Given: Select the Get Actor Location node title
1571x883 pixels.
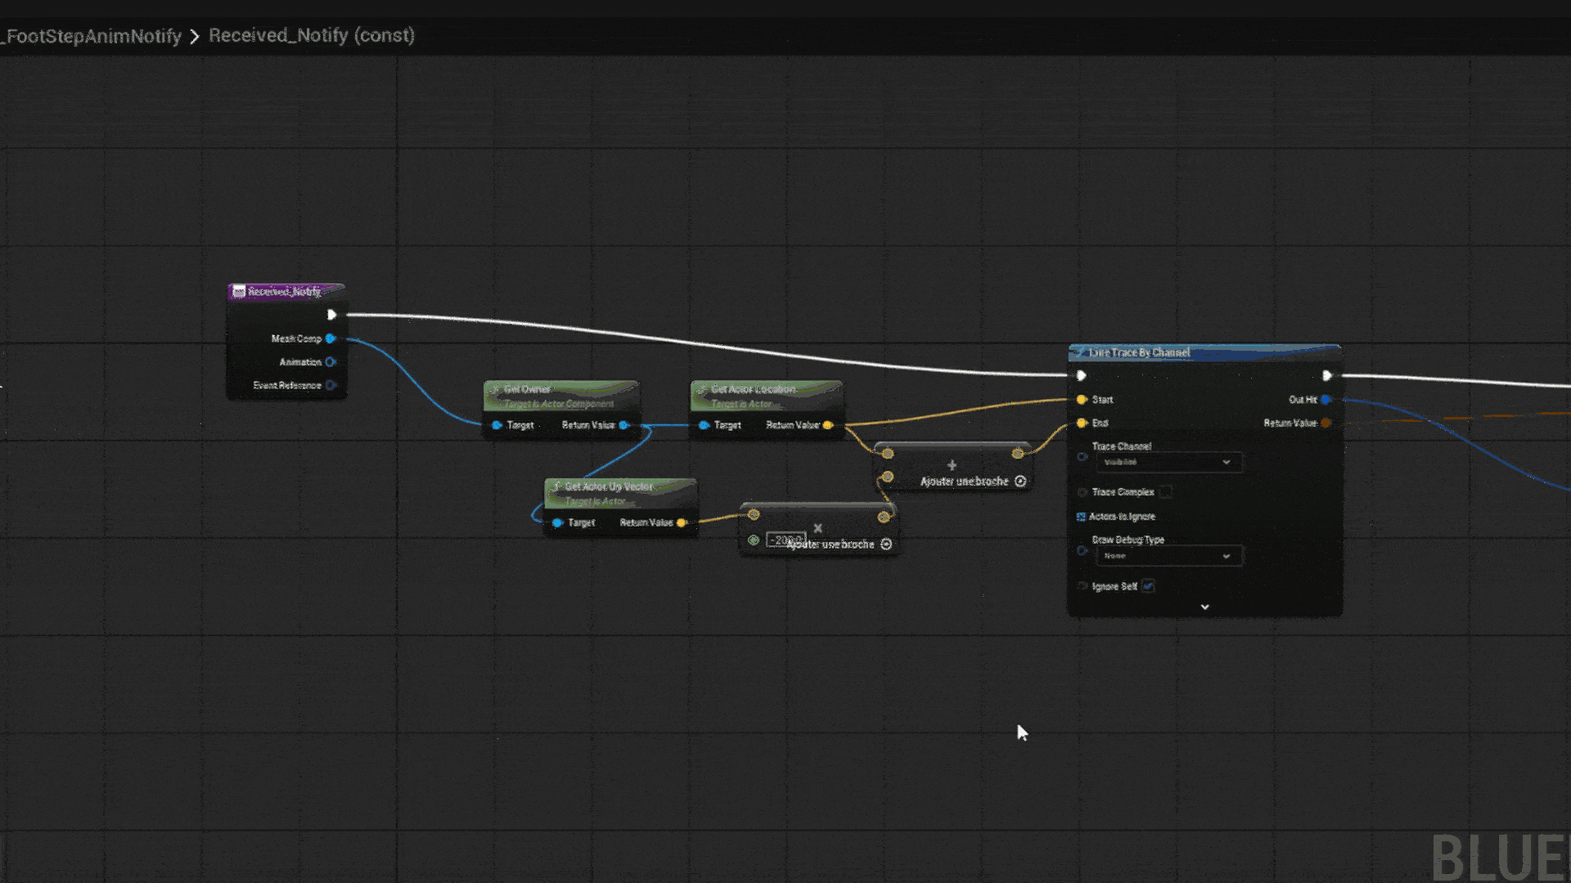Looking at the screenshot, I should tap(753, 389).
